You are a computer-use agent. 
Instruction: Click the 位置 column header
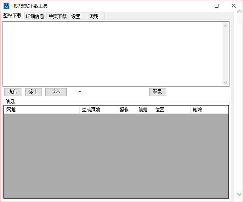[x=171, y=110]
